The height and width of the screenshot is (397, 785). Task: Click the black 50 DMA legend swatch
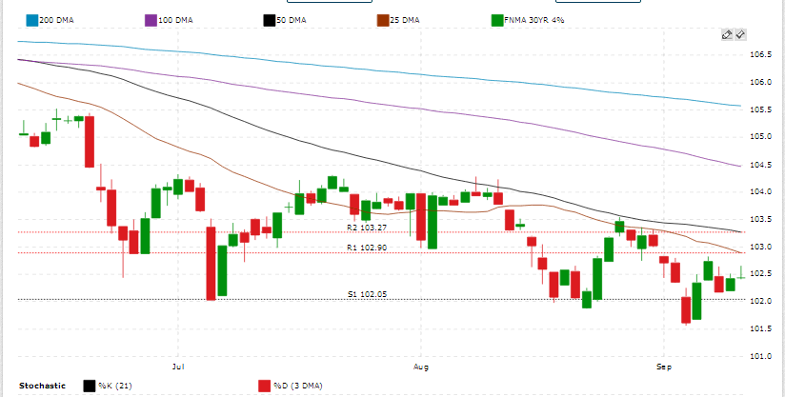pyautogui.click(x=270, y=21)
